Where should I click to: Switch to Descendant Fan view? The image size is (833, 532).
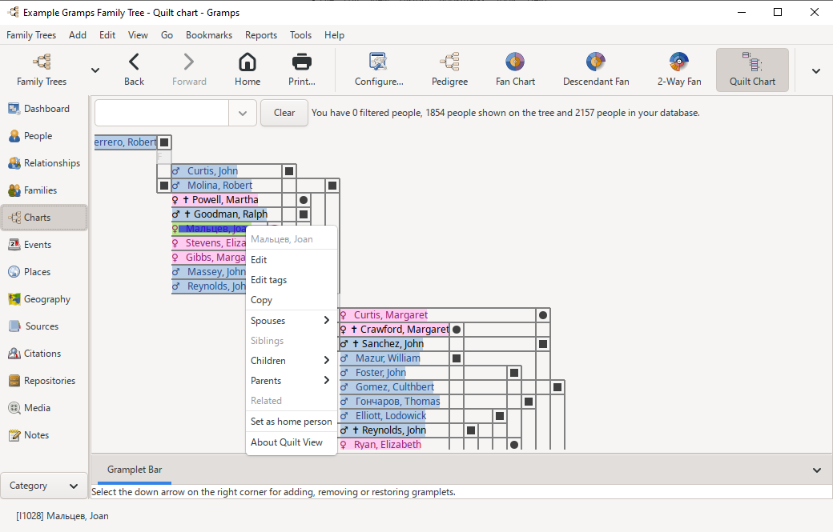click(596, 70)
